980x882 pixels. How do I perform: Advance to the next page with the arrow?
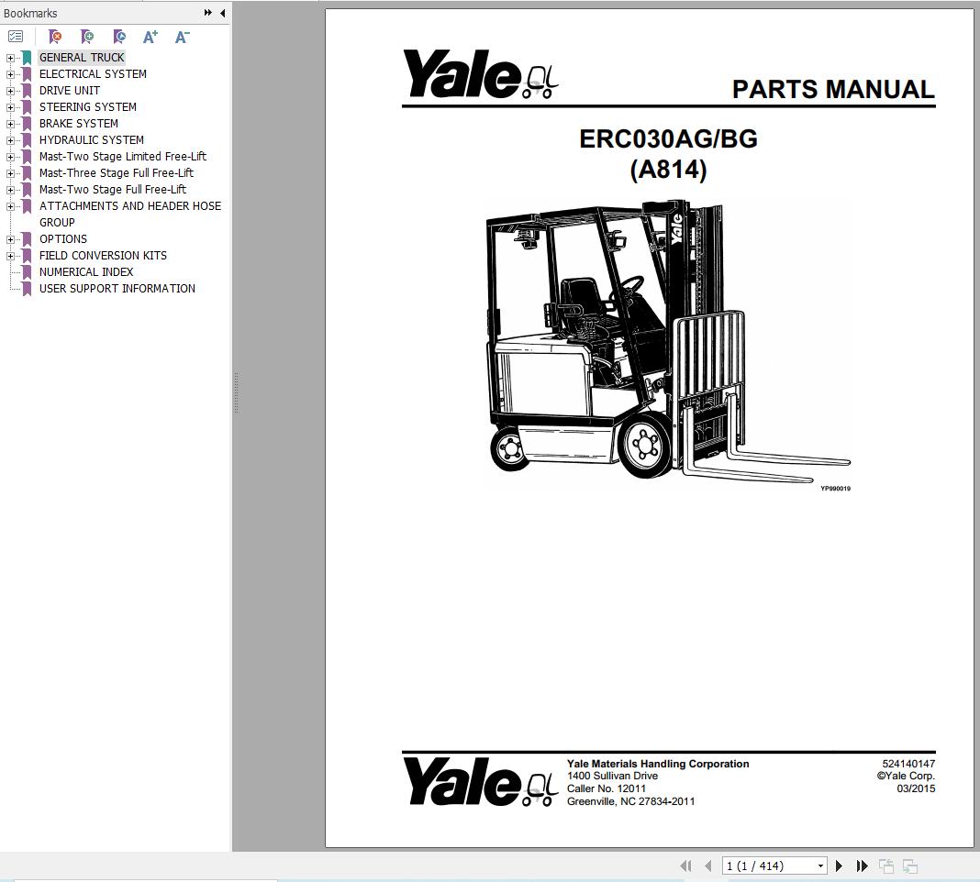pos(839,865)
